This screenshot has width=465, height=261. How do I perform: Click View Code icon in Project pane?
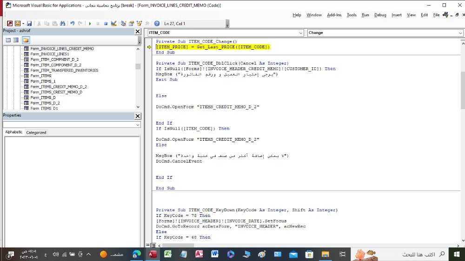coord(8,40)
